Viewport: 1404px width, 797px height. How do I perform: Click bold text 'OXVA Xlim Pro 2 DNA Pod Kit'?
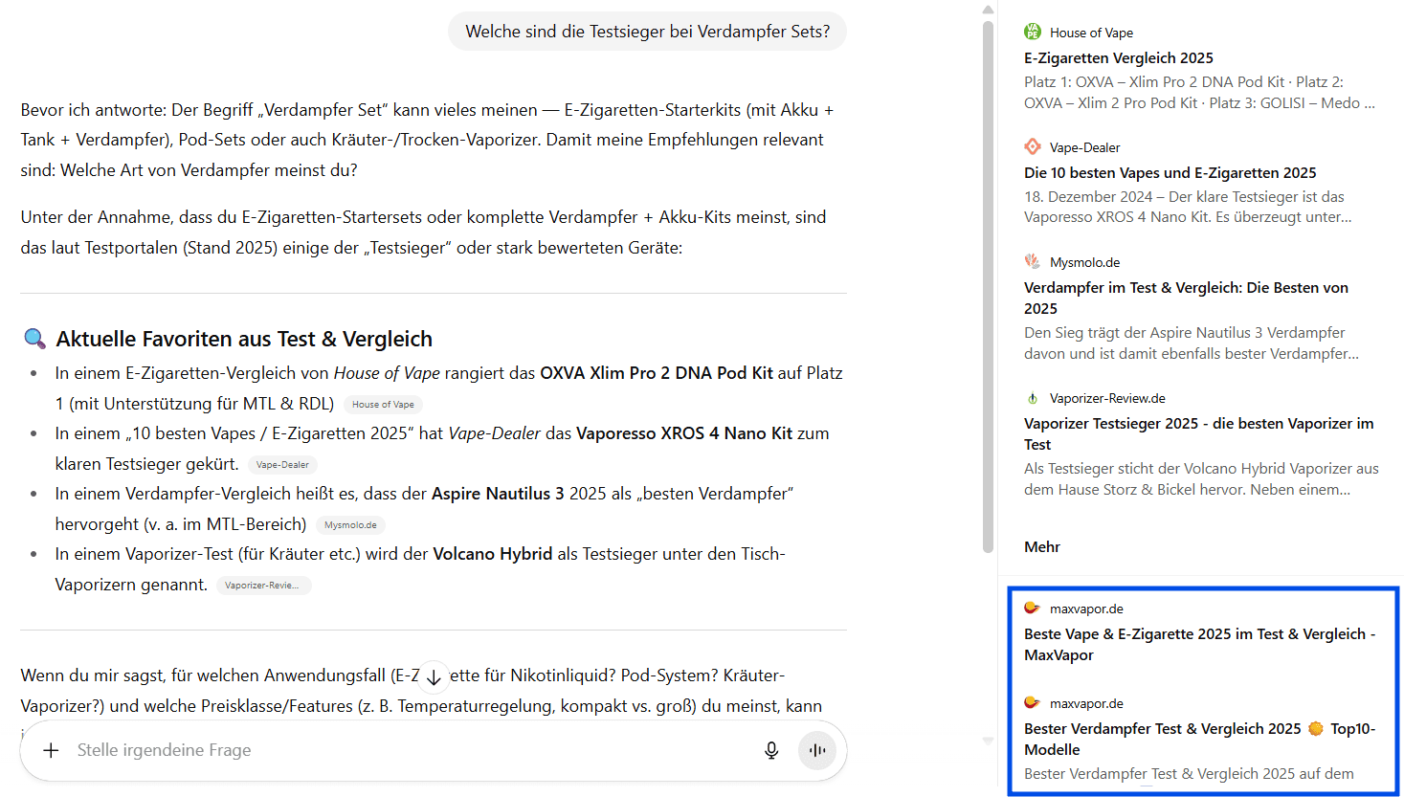tap(657, 373)
